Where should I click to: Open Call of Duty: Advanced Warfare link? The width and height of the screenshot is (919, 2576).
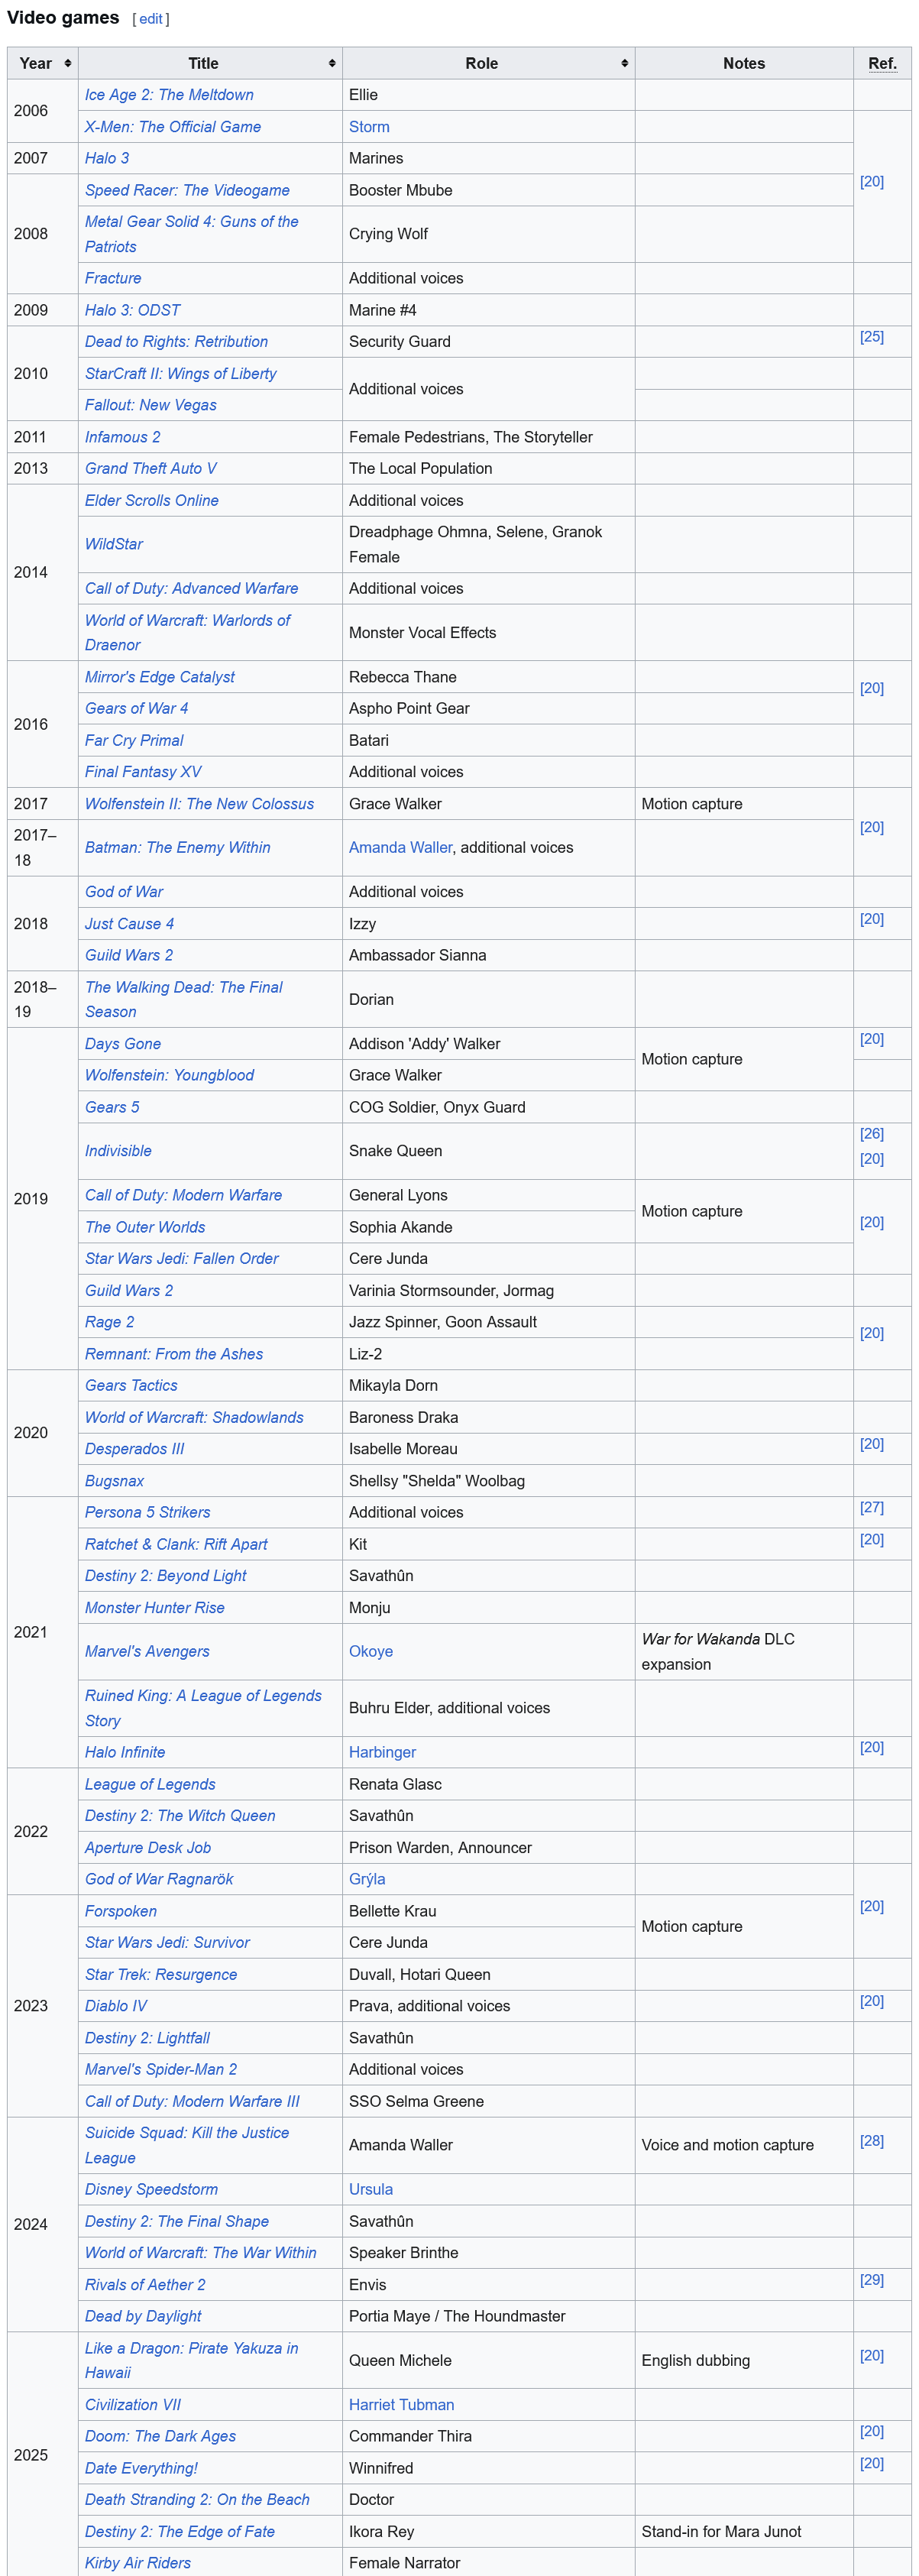[x=192, y=588]
